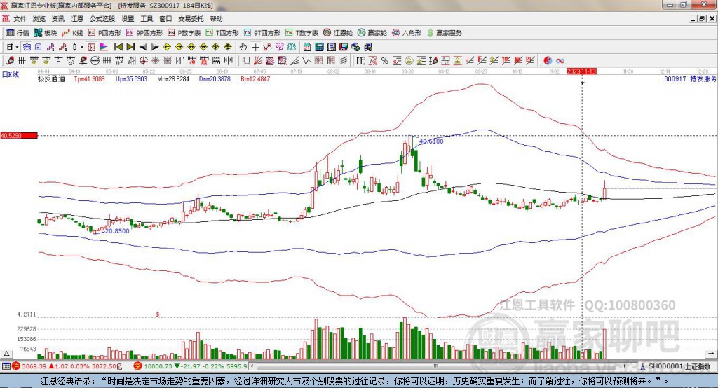Open the 设置 menu

click(x=128, y=19)
